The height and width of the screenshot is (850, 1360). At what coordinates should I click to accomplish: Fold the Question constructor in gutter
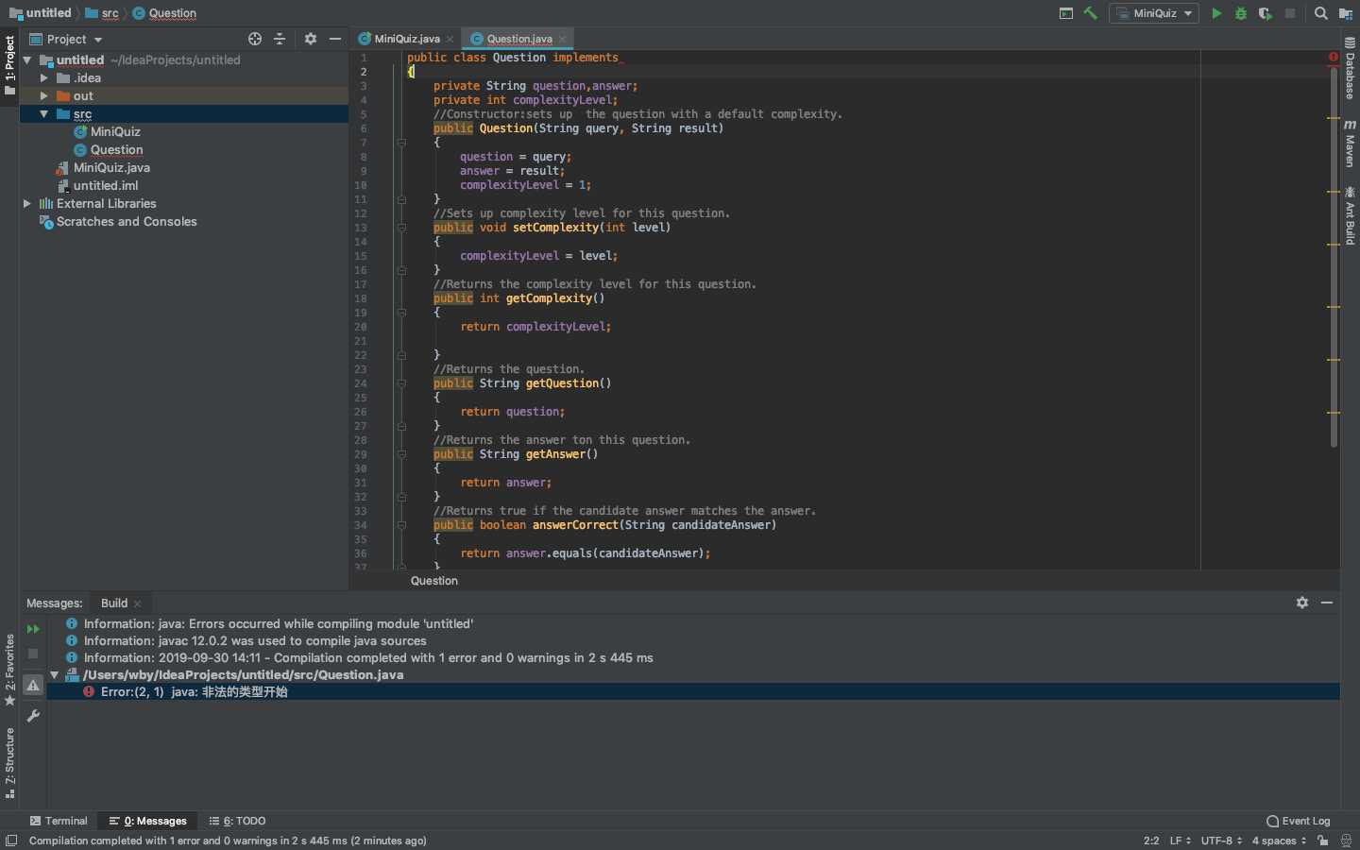[x=401, y=143]
